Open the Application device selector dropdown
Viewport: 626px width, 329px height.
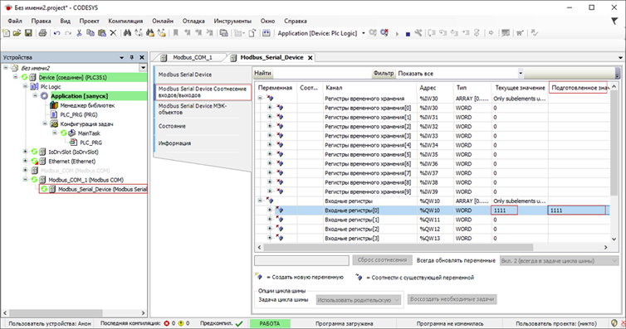pos(364,33)
